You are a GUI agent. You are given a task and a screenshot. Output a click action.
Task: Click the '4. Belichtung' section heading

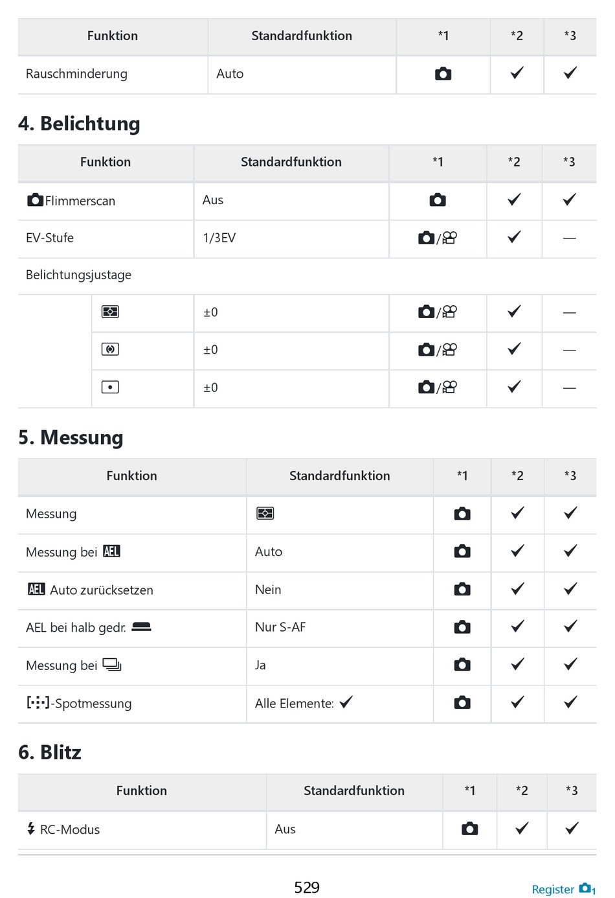click(x=79, y=123)
